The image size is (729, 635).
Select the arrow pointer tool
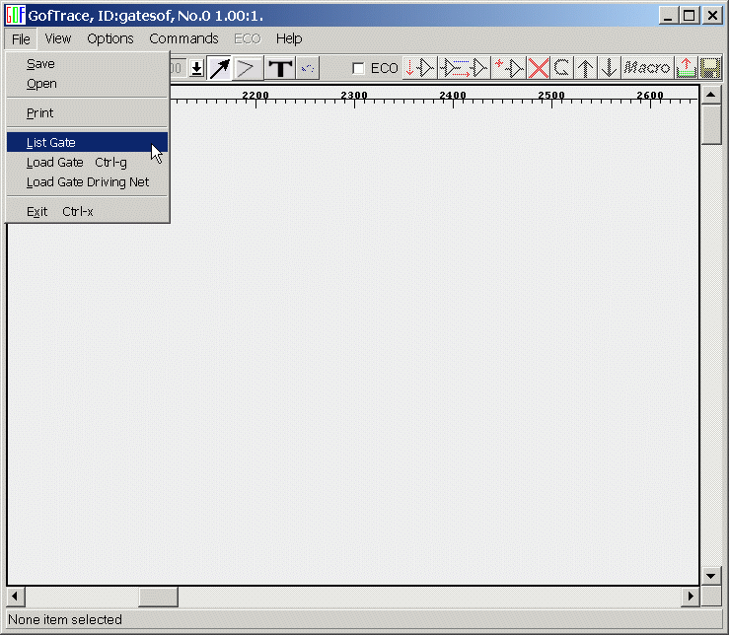(x=219, y=68)
